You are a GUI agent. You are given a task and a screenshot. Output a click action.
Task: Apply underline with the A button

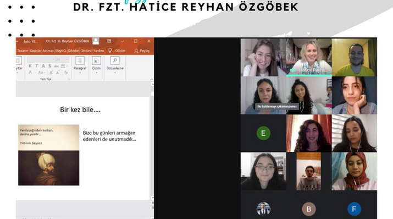[x=43, y=66]
